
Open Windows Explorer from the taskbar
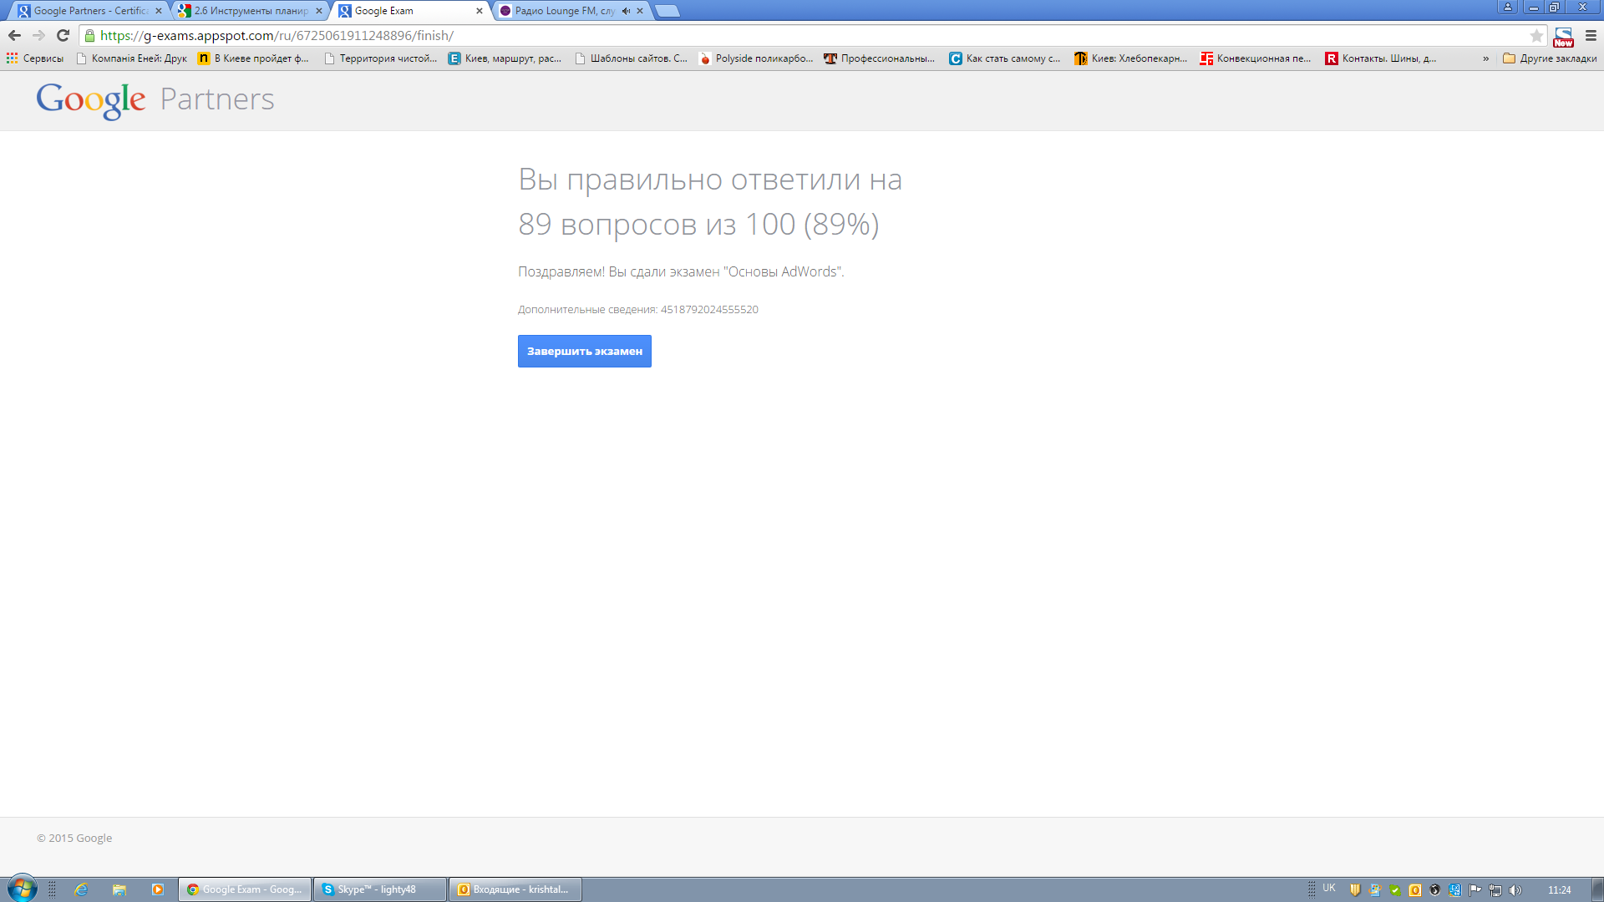click(119, 889)
